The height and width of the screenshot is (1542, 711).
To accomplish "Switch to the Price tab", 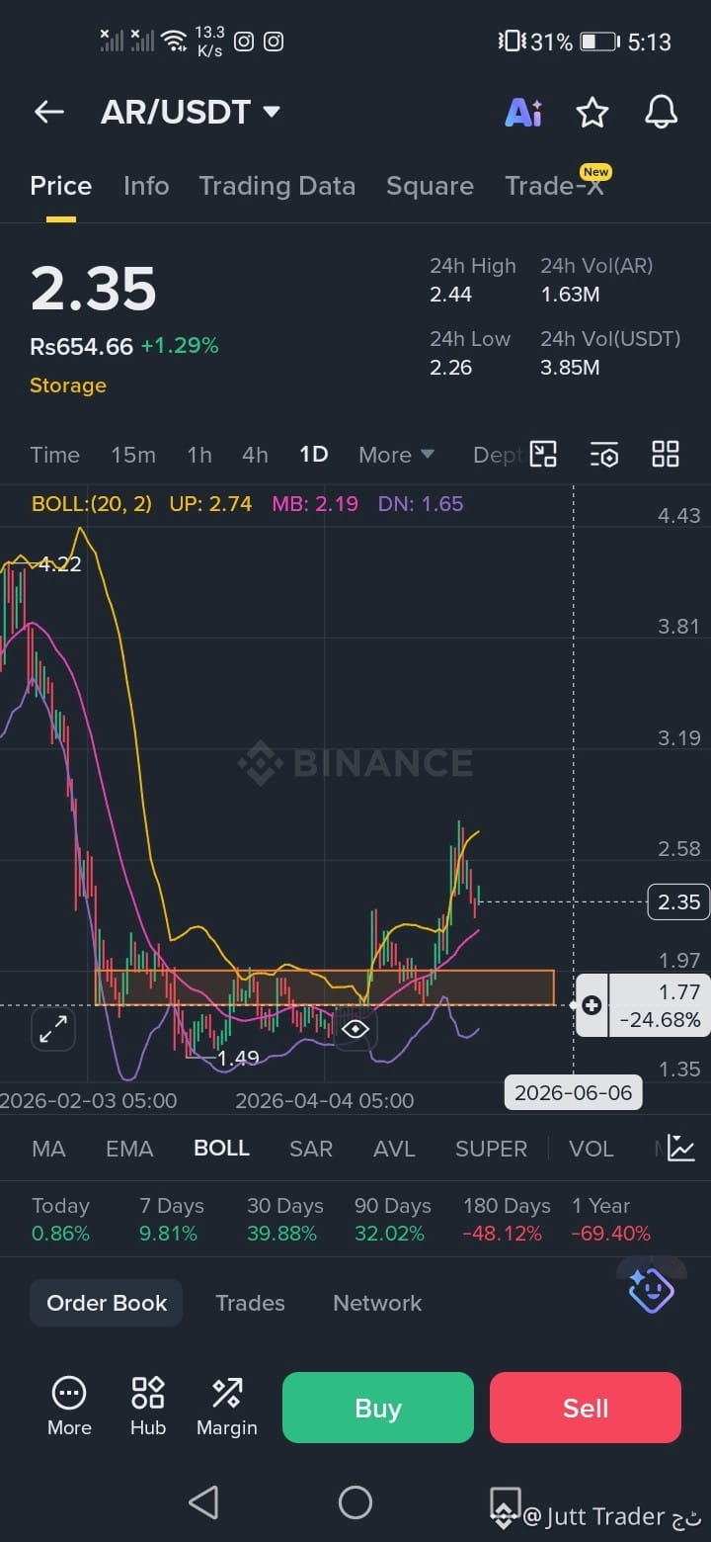I will click(x=60, y=186).
